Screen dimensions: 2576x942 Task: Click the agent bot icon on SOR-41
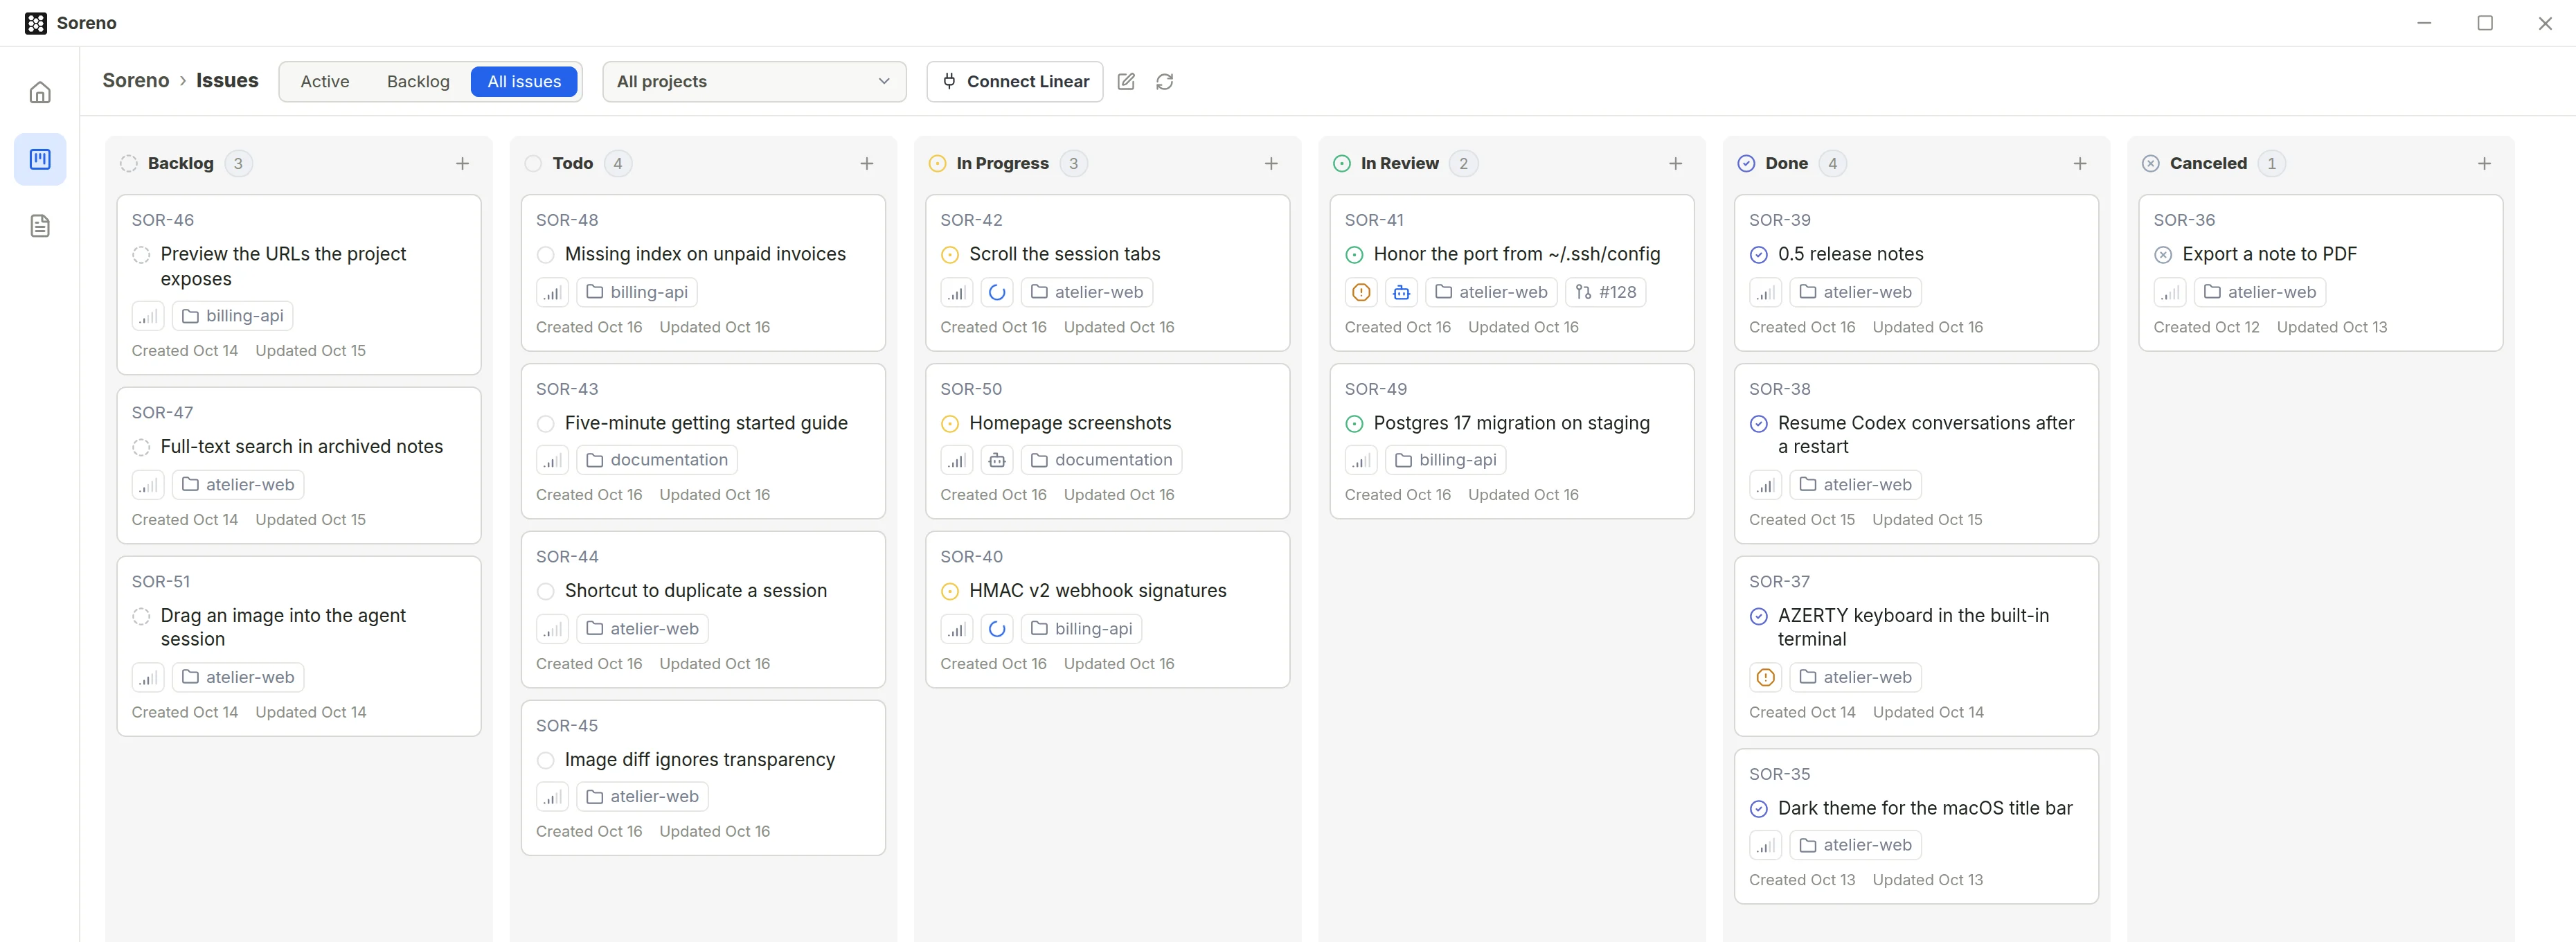(1402, 292)
